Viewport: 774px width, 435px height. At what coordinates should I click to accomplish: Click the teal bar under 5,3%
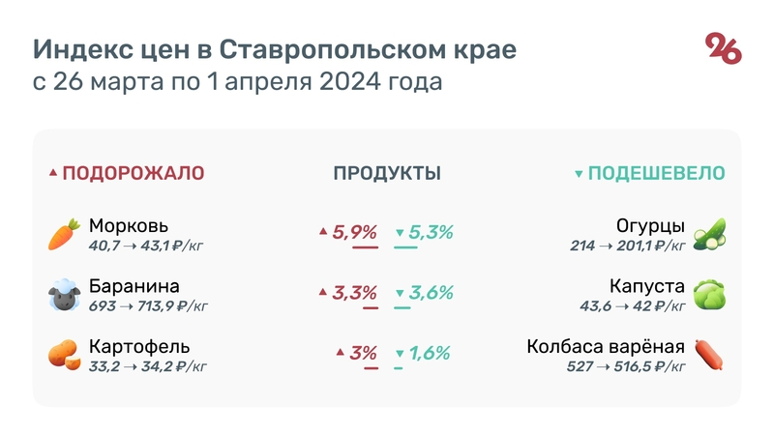pos(405,248)
